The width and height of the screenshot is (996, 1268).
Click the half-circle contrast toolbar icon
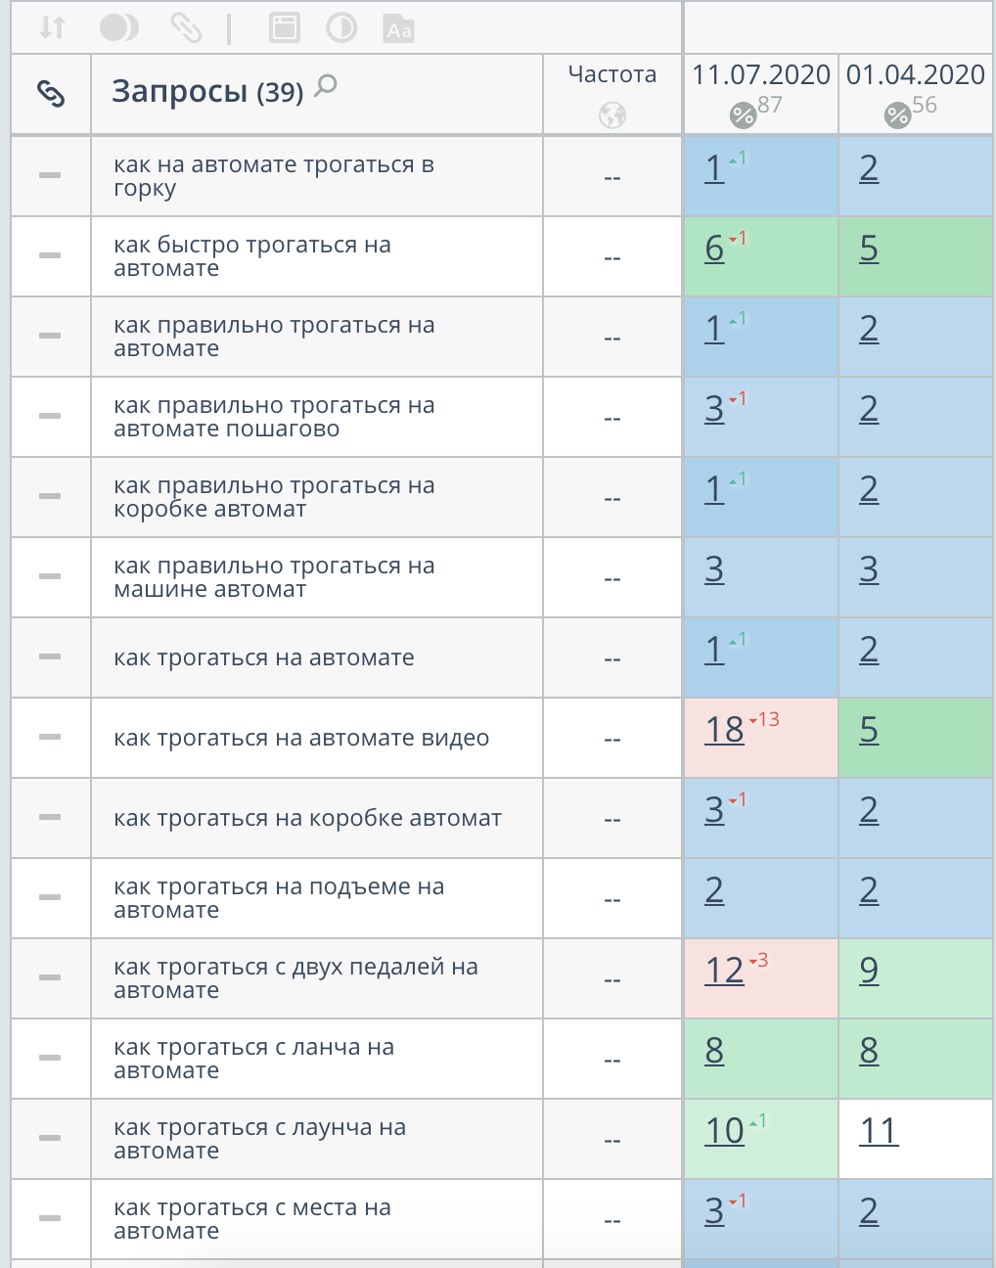(x=341, y=27)
